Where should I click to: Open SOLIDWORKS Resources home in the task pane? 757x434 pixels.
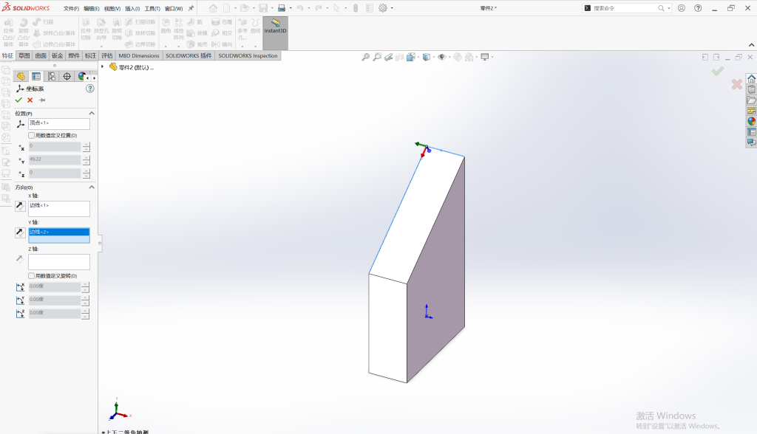pos(751,78)
